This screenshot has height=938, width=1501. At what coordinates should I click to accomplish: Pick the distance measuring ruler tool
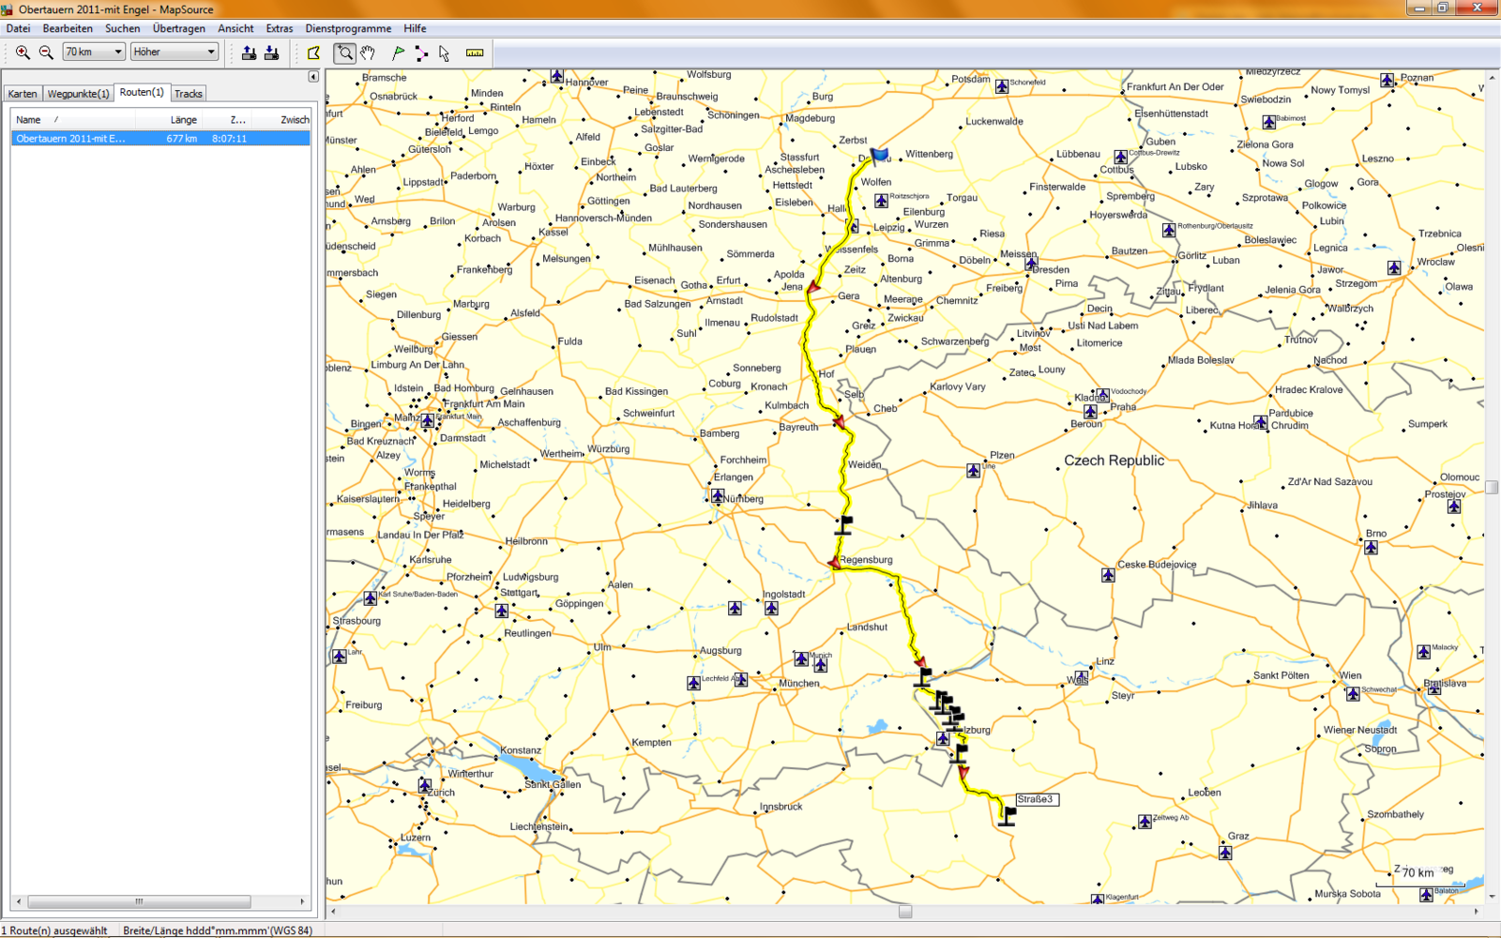[x=475, y=53]
